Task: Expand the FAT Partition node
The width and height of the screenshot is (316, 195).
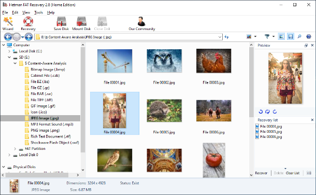Action: pyautogui.click(x=15, y=149)
